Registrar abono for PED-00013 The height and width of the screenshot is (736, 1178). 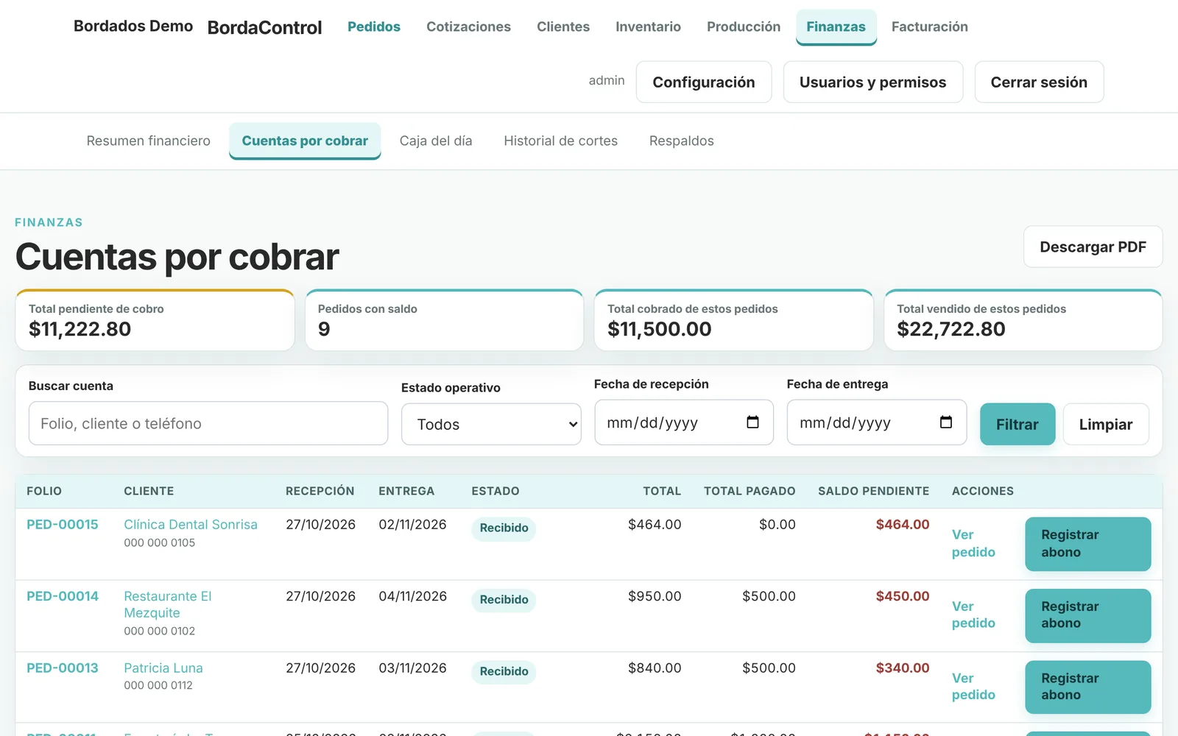click(1087, 687)
